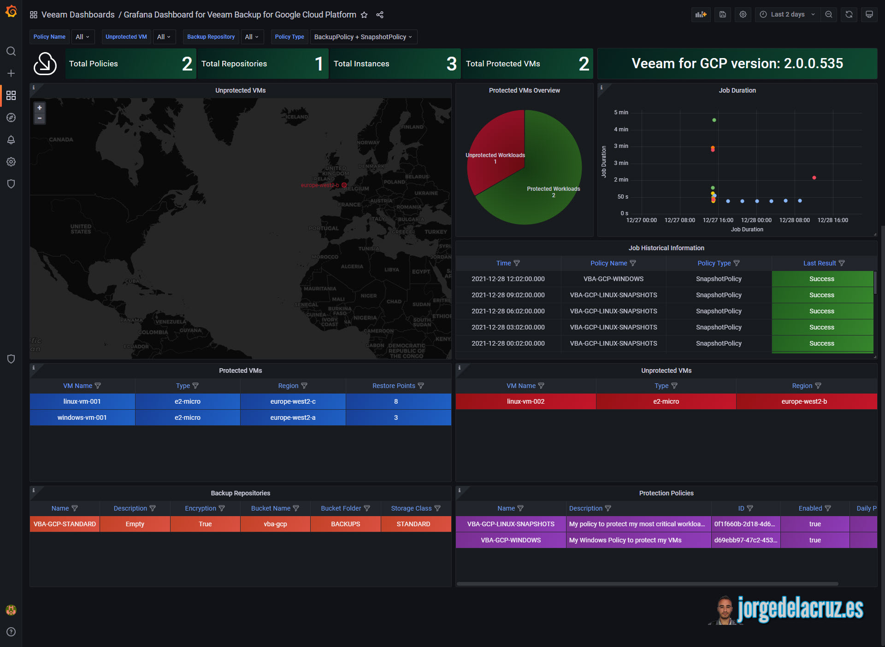Share the dashboard via the share icon
The width and height of the screenshot is (885, 647).
(380, 15)
